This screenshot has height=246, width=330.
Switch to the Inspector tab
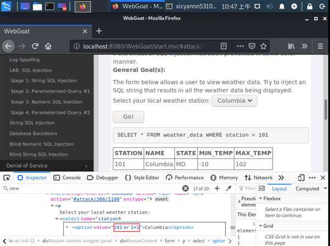point(32,178)
